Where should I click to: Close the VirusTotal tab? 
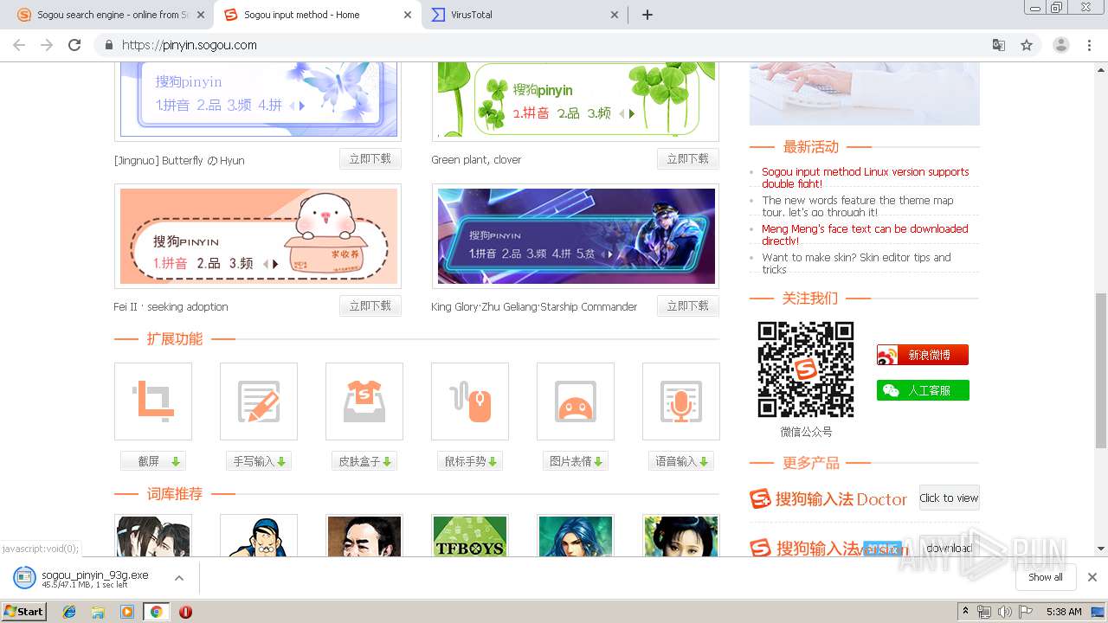tap(615, 15)
